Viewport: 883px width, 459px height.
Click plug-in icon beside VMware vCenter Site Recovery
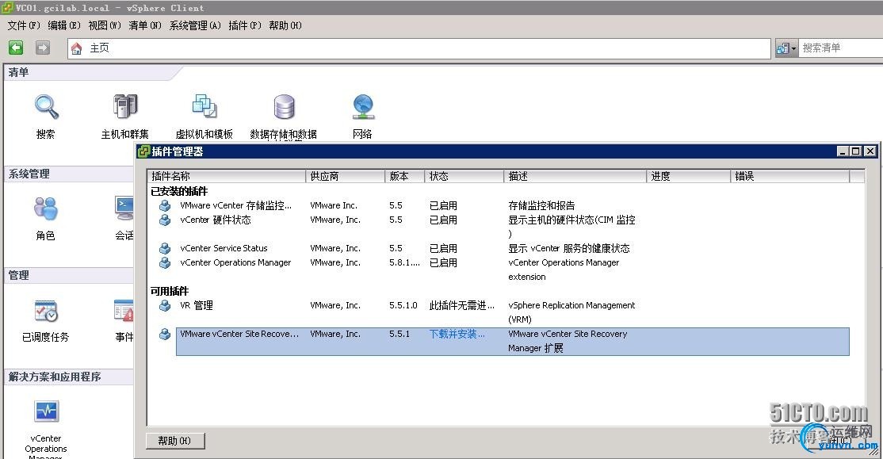click(x=165, y=334)
